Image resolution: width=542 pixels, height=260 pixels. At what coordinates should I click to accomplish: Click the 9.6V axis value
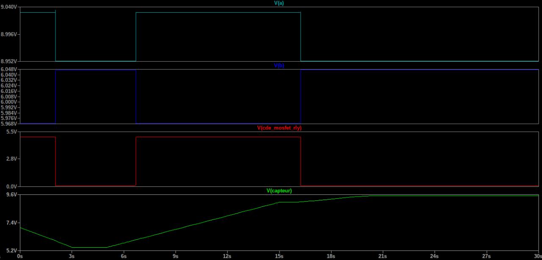tap(11, 194)
